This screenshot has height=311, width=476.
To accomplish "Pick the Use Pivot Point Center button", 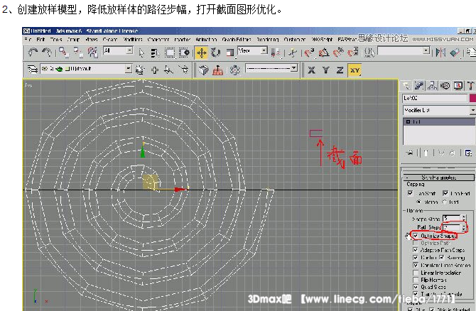I will 276,53.
